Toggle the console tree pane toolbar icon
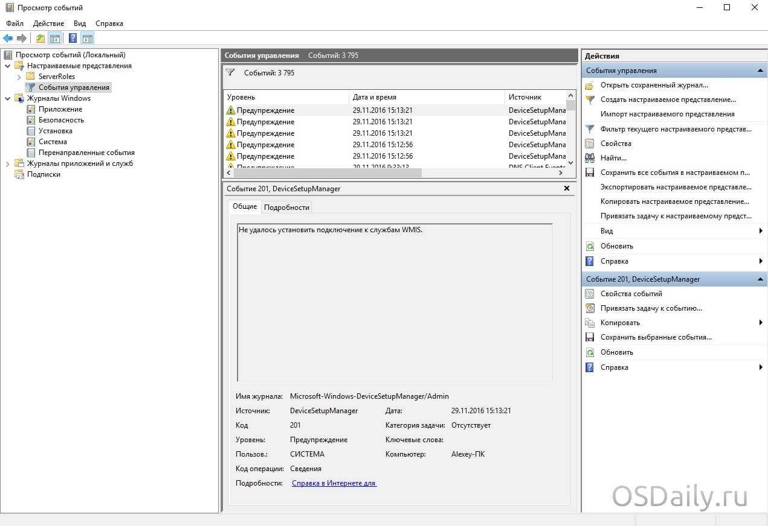Viewport: 768px width, 526px height. click(x=55, y=39)
